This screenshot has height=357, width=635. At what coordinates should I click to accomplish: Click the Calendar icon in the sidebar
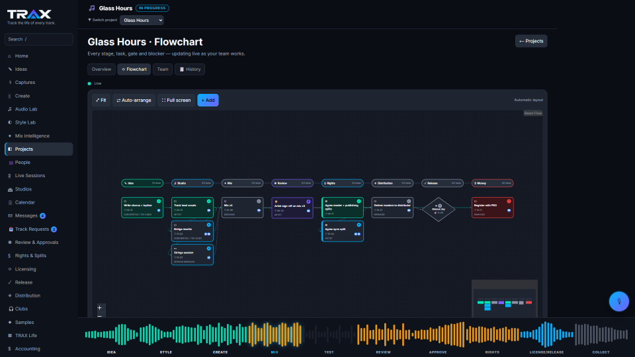(x=10, y=202)
